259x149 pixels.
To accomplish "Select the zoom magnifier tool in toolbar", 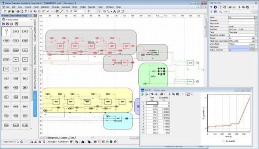I will point(119,11).
